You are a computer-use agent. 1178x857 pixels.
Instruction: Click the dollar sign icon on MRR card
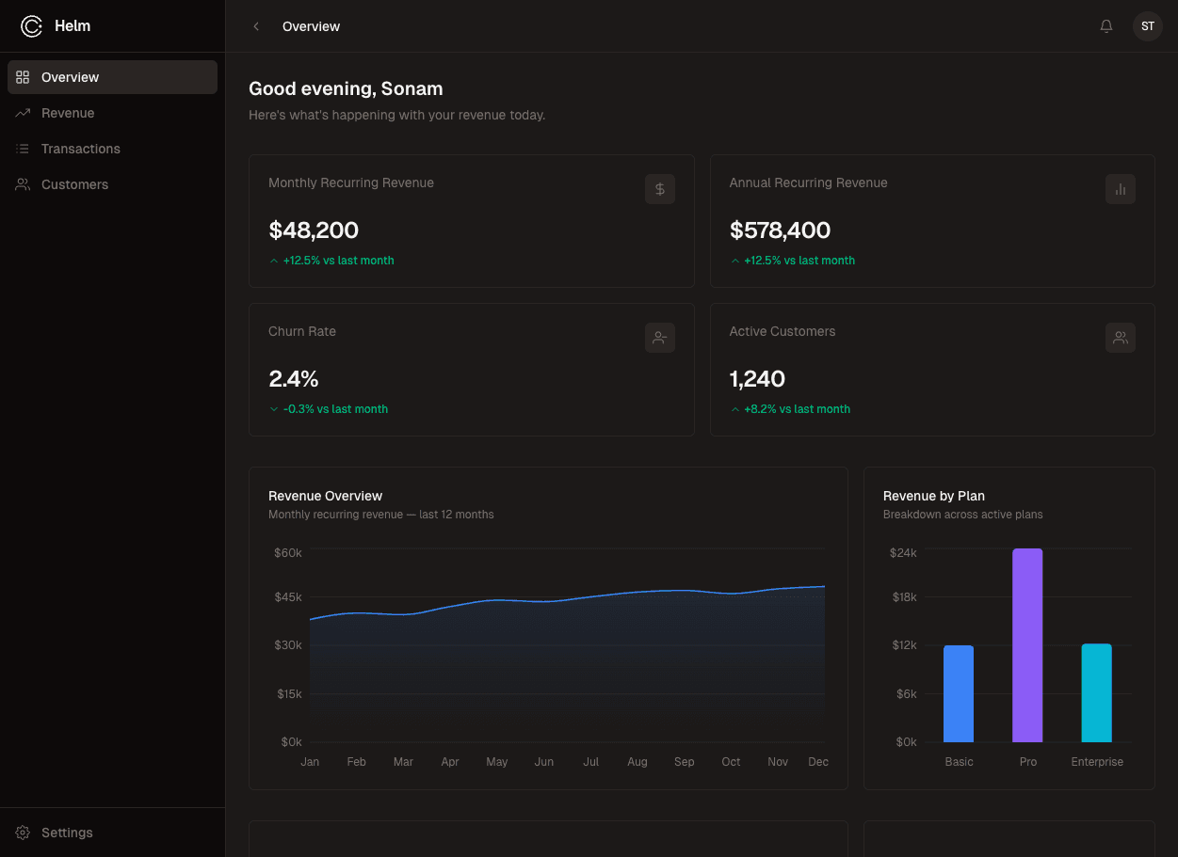click(659, 189)
